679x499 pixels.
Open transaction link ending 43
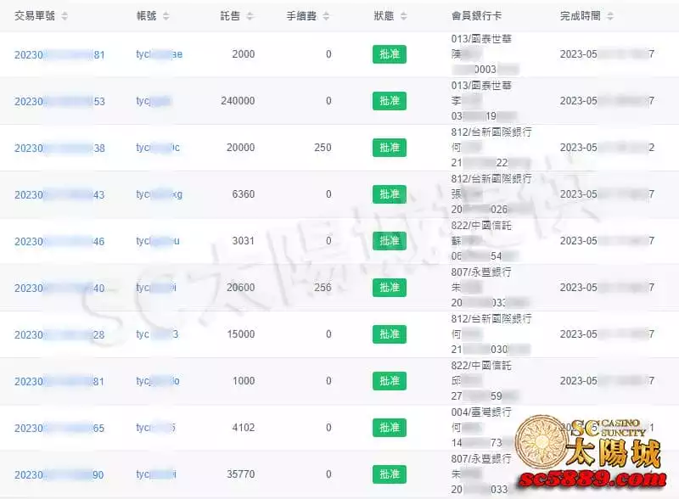59,195
